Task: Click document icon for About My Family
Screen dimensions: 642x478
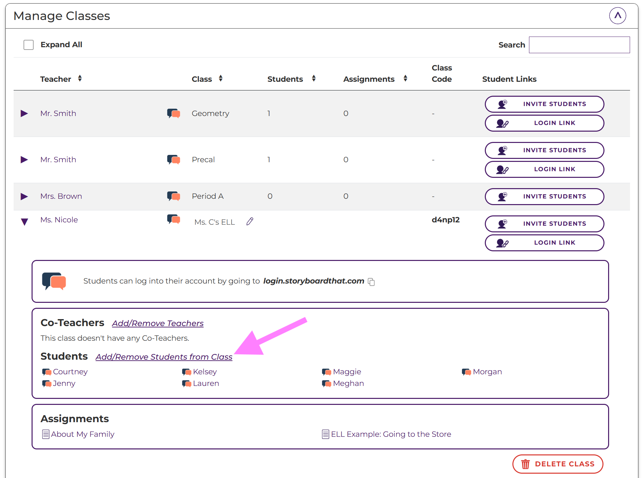Action: (46, 434)
